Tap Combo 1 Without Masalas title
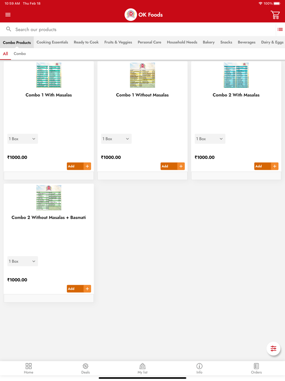This screenshot has height=381, width=285. point(142,95)
